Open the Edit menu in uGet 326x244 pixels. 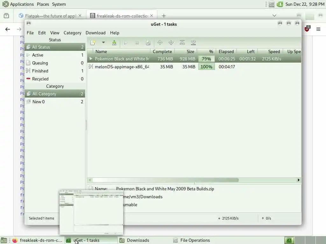(x=42, y=33)
